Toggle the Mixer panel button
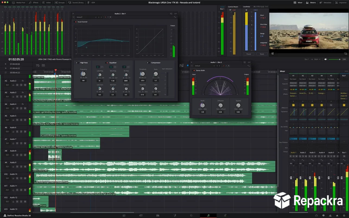This screenshot has height=218, width=349. click(298, 2)
